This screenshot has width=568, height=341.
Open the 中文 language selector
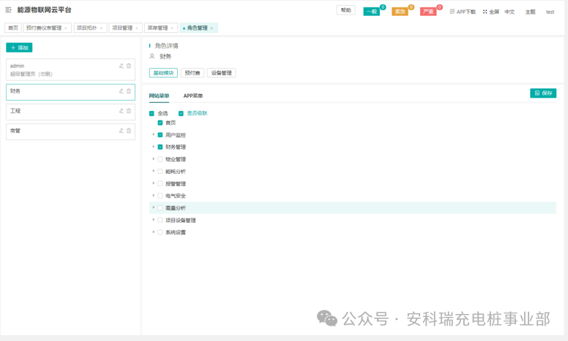[x=509, y=12]
